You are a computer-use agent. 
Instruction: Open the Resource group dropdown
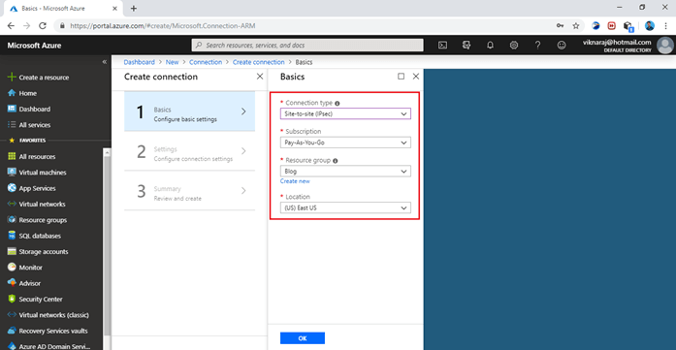coord(345,171)
